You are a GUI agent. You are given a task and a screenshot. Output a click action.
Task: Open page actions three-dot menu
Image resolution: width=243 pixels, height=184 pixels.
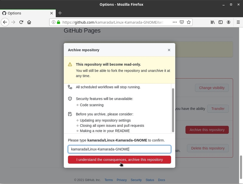[x=175, y=22]
